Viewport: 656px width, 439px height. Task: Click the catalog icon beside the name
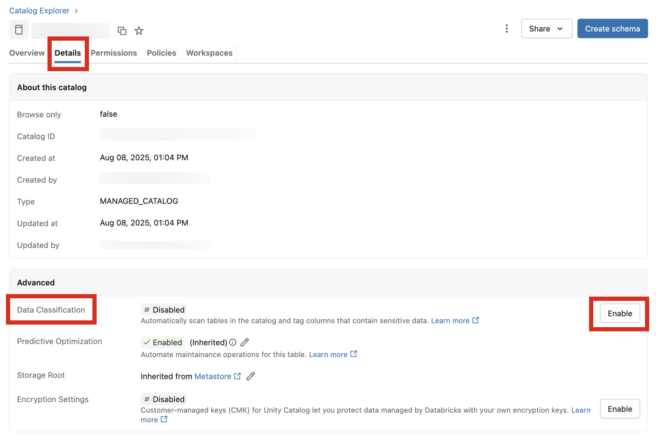(x=19, y=30)
